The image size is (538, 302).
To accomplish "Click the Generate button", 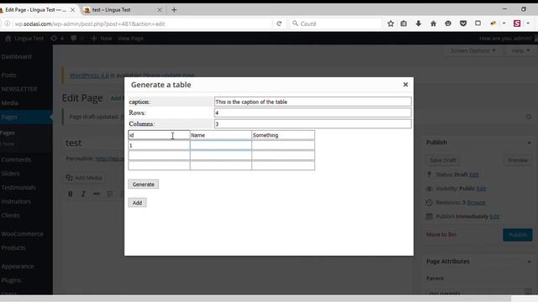I will [144, 185].
